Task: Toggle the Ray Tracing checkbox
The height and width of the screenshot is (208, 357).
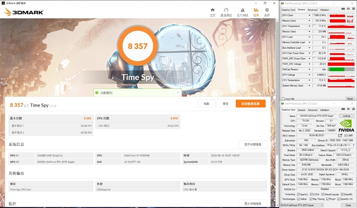Action: point(311,199)
